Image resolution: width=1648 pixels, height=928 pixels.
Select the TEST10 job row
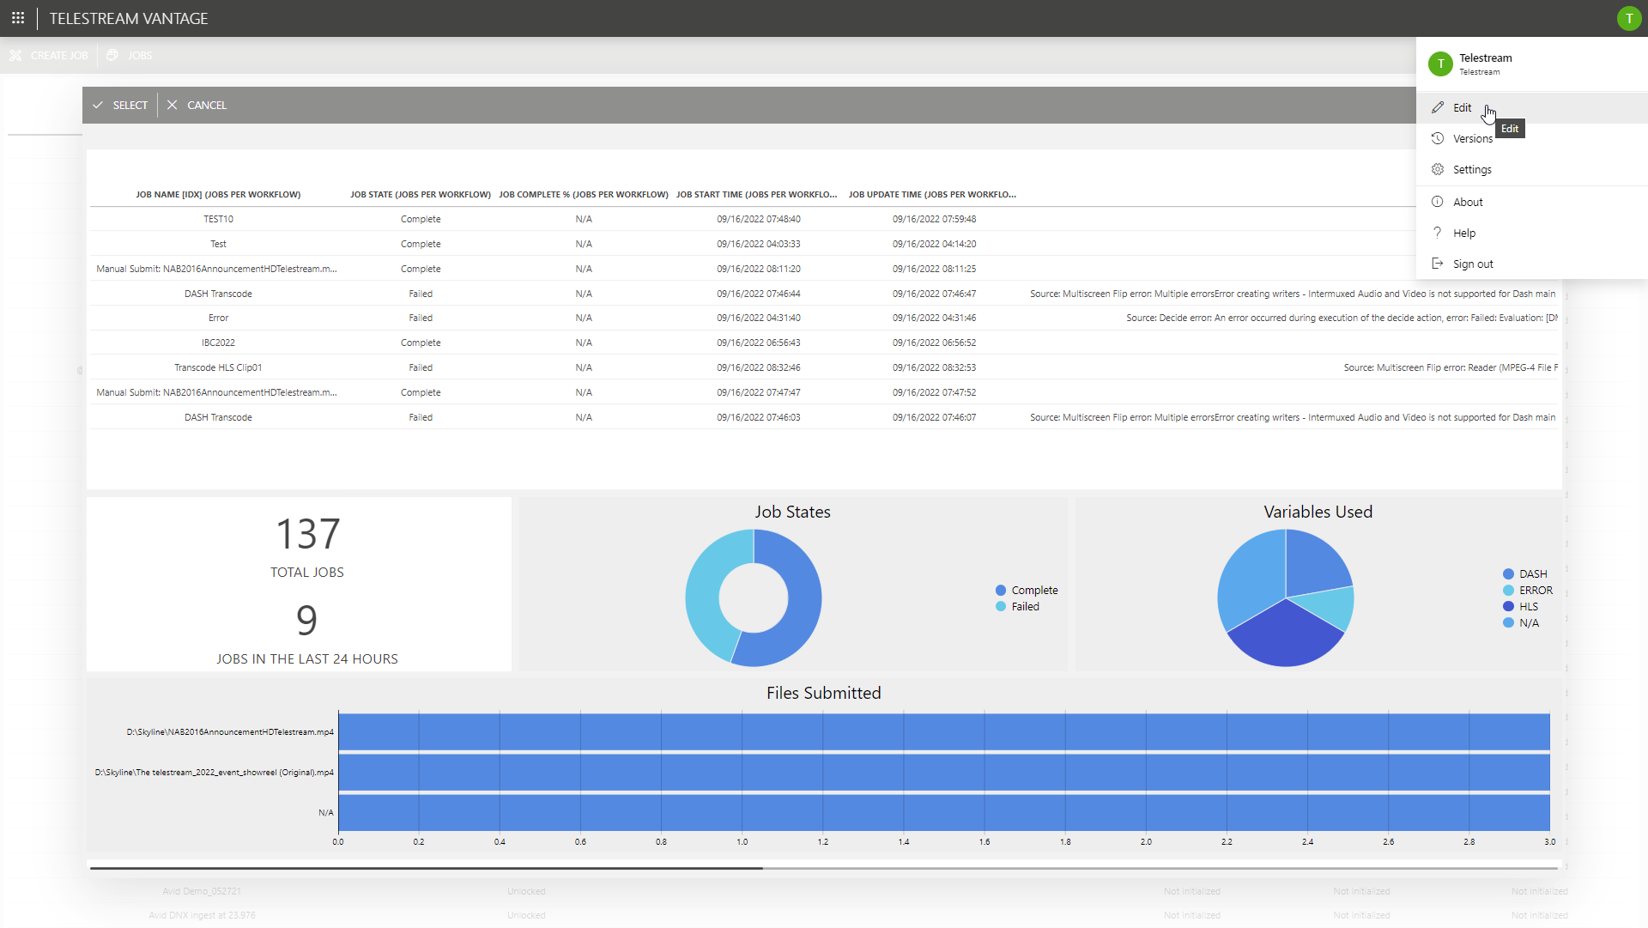[x=824, y=219]
